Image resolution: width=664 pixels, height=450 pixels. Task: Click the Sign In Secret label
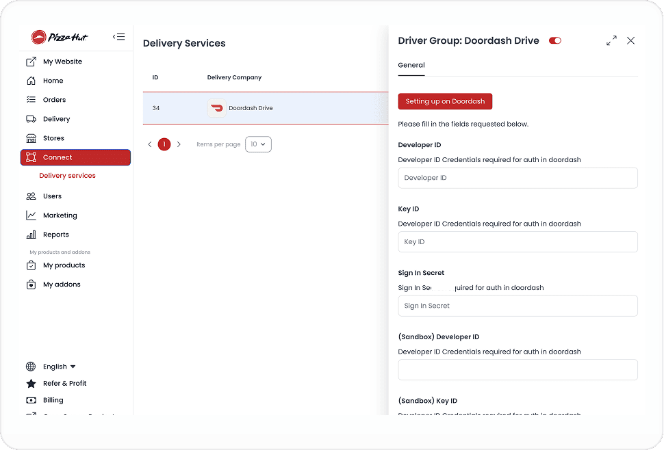tap(422, 273)
